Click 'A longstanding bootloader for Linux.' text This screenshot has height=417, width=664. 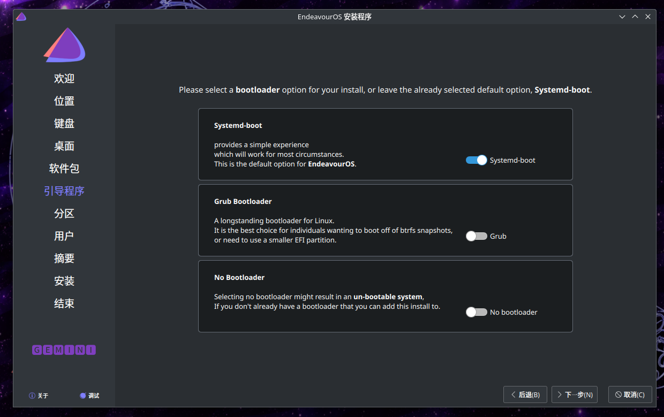click(x=274, y=221)
